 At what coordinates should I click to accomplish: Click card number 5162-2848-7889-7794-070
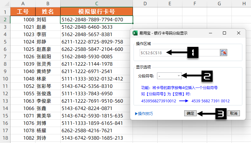tap(96, 19)
